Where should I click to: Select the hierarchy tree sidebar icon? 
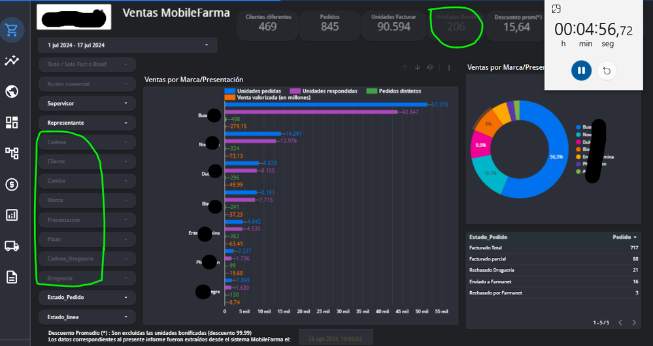[x=12, y=153]
